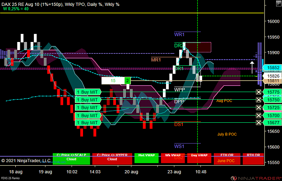Image resolution: width=282 pixels, height=181 pixels.
Task: Click the NinjaTrader logo at bottom right
Action: [x=255, y=178]
